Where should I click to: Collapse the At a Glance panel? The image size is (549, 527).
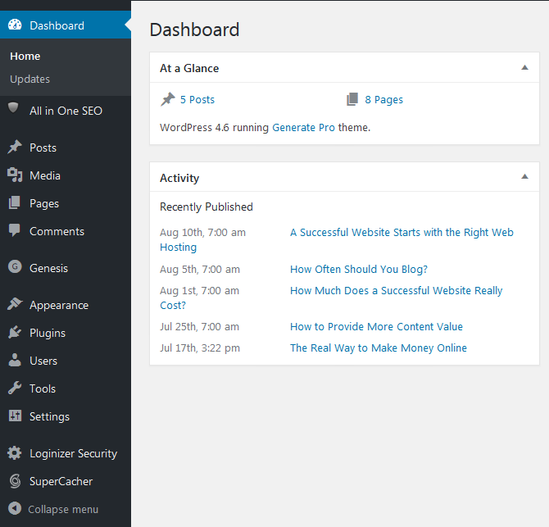pyautogui.click(x=524, y=67)
